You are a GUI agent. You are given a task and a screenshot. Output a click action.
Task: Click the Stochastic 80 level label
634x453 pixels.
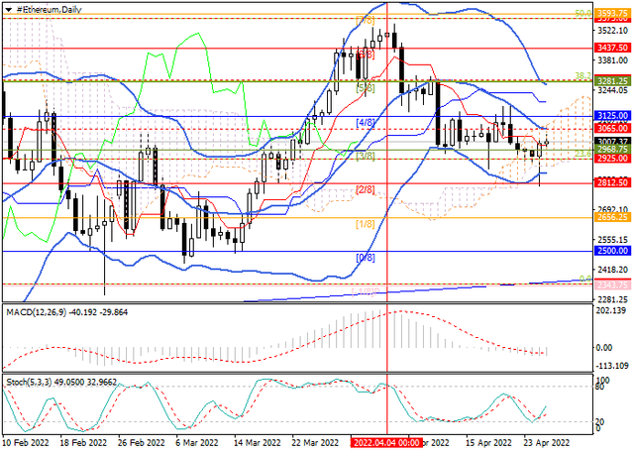tap(600, 388)
